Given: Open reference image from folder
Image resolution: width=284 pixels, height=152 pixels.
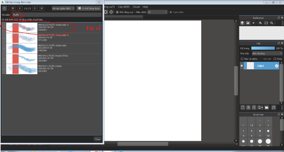Looking at the screenshot, I should tap(248, 23).
